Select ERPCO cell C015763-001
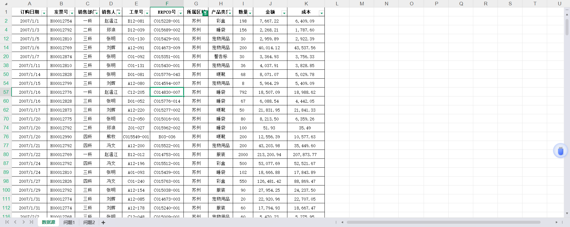This screenshot has width=570, height=227. 167,181
